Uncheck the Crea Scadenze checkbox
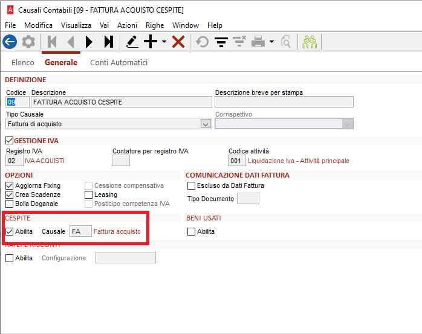Screen dimensions: 422x334 10,194
